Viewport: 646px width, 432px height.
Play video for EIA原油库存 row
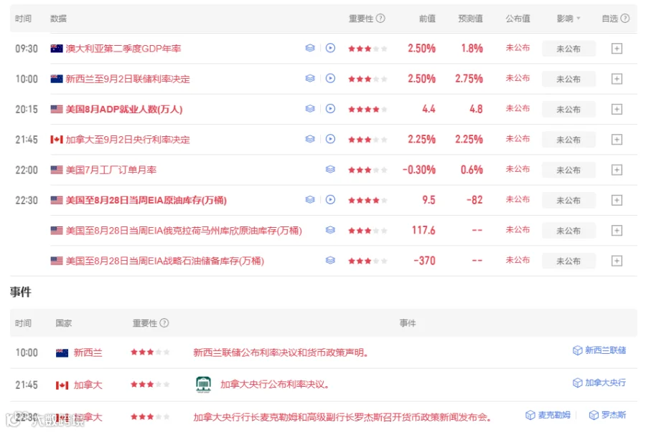coord(330,200)
